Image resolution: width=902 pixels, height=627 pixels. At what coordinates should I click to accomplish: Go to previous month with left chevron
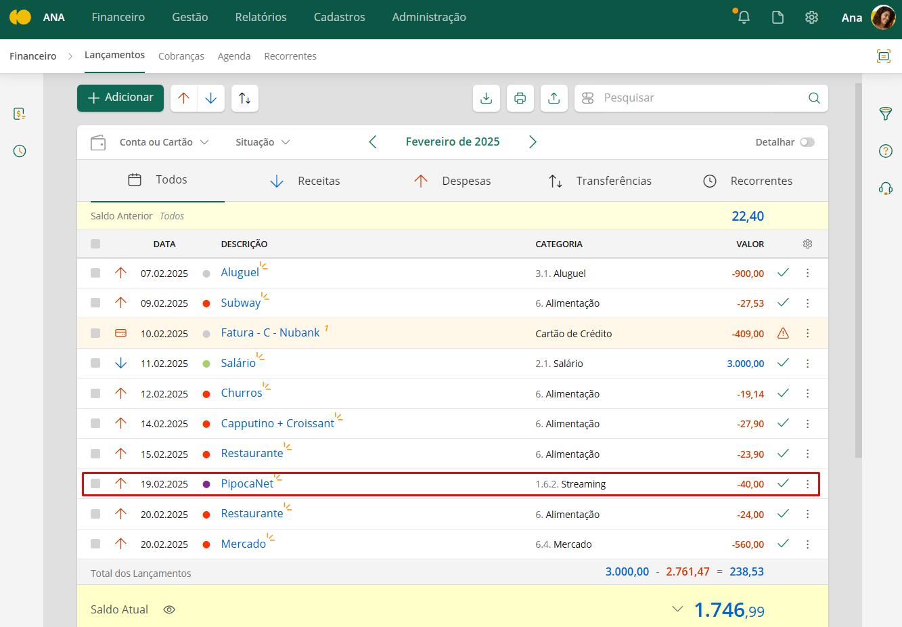[373, 142]
